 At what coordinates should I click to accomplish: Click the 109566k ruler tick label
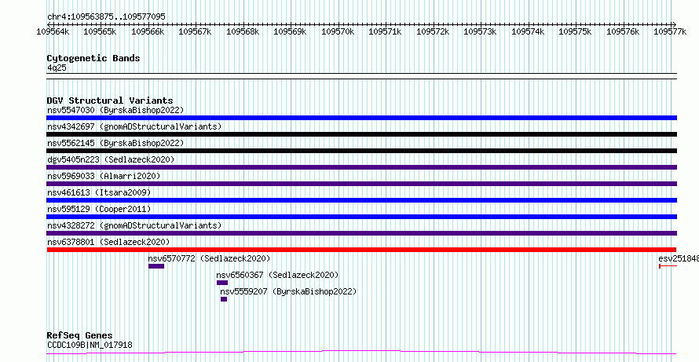pos(148,31)
